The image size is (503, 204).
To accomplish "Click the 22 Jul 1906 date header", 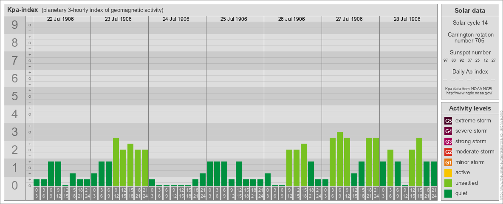I will click(x=60, y=19).
